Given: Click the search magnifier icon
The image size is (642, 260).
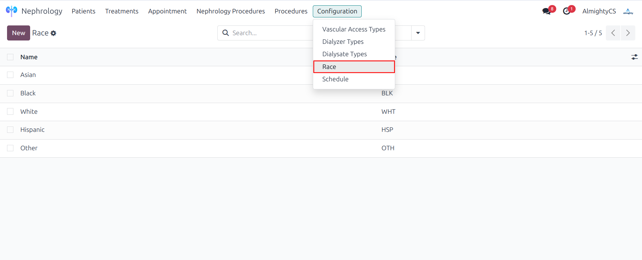Looking at the screenshot, I should point(226,33).
